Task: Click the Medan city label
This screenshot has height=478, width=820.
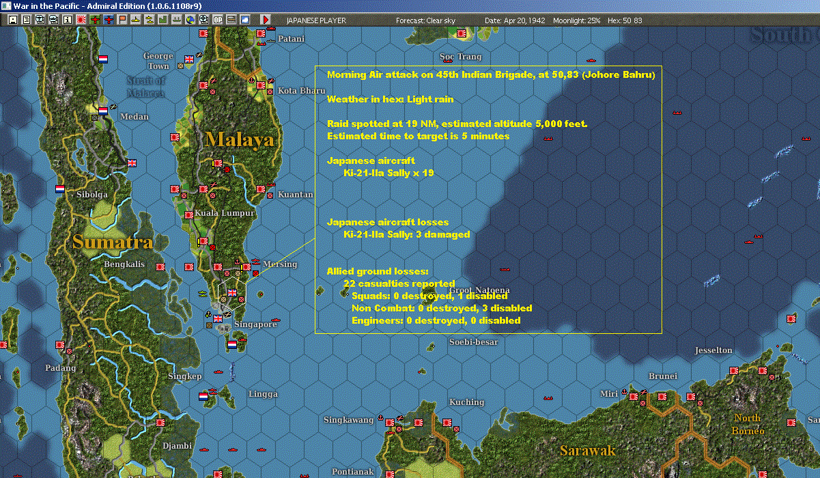Action: pos(135,117)
